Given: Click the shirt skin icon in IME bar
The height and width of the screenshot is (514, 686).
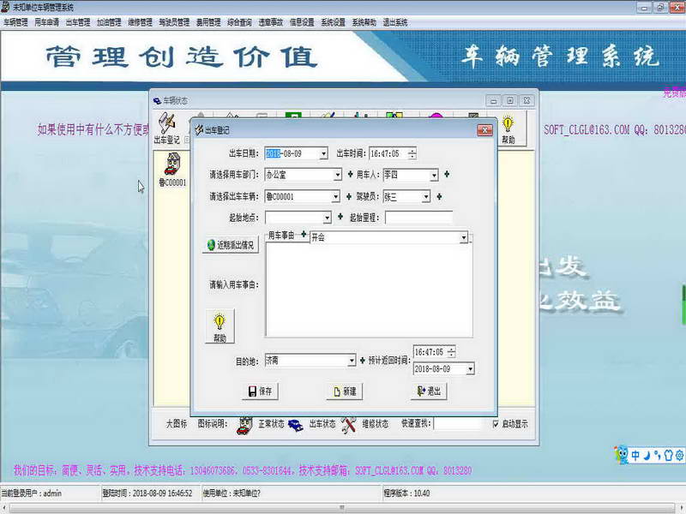Looking at the screenshot, I should (x=668, y=456).
